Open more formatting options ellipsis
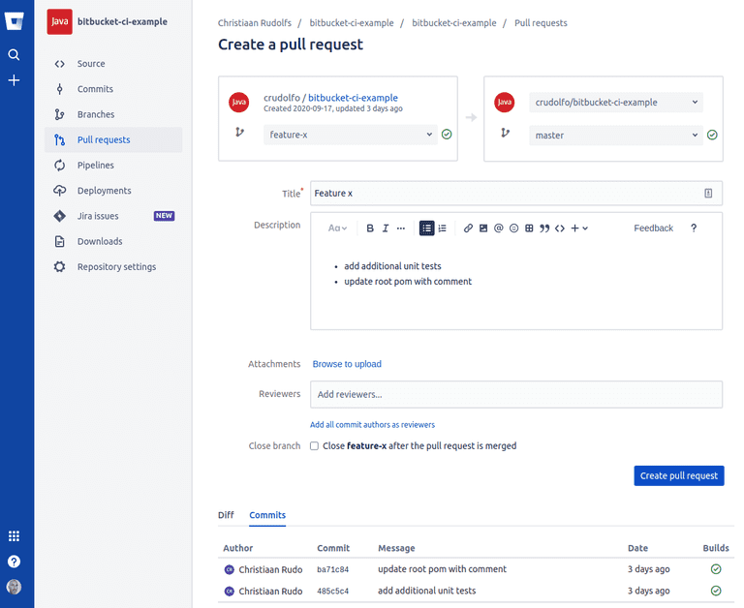Viewport: 744px width, 608px height. coord(401,228)
